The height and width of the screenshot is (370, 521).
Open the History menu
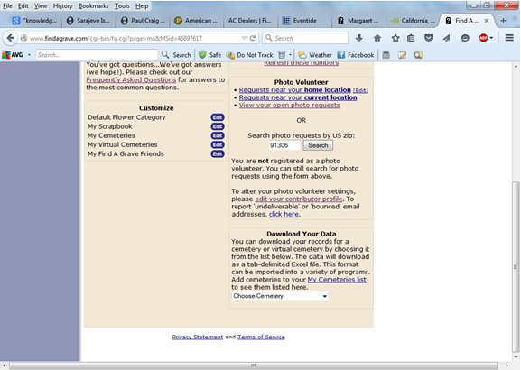point(62,6)
